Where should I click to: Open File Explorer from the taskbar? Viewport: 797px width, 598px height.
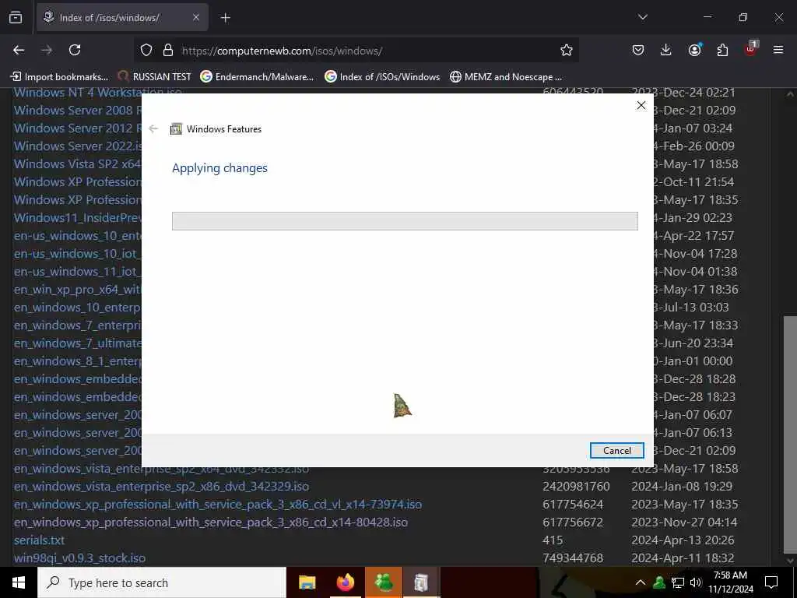[x=307, y=582]
